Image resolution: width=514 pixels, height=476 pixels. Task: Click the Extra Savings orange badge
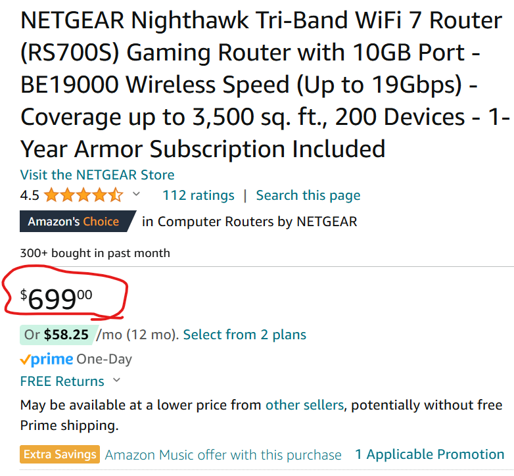60,454
